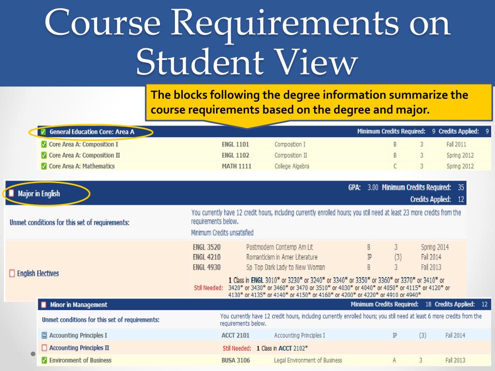Click Romanticism in Amer Literature title

[x=282, y=257]
